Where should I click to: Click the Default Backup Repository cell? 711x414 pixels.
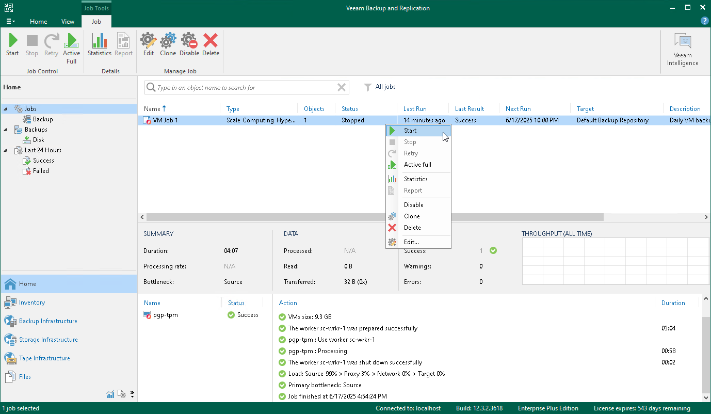click(612, 120)
